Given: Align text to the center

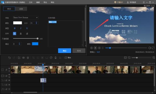Looking at the screenshot, I should [x=21, y=34].
